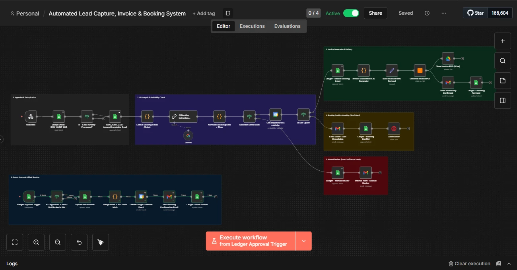Open the Execute workflow dropdown arrow
The height and width of the screenshot is (270, 517).
click(303, 241)
